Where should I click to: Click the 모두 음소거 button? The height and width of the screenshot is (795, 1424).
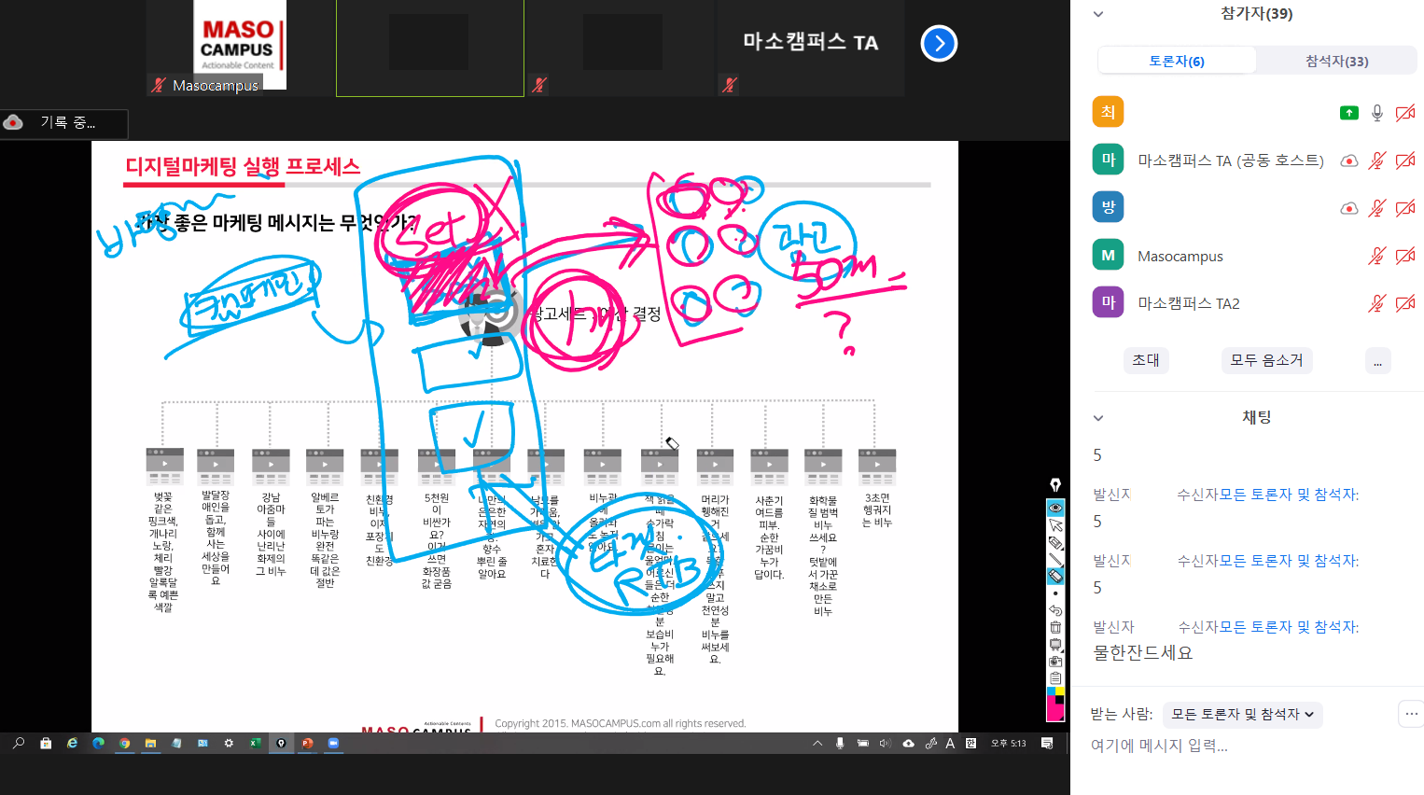[1266, 360]
